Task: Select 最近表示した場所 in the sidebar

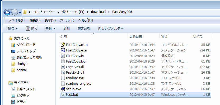Action: [x=26, y=57]
